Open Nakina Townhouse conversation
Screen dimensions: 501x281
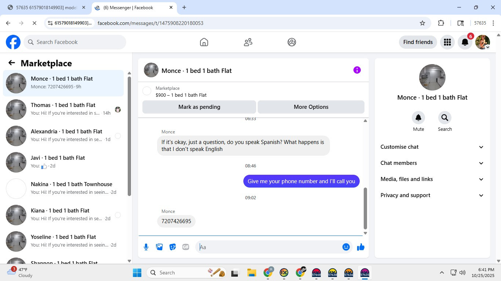point(63,189)
